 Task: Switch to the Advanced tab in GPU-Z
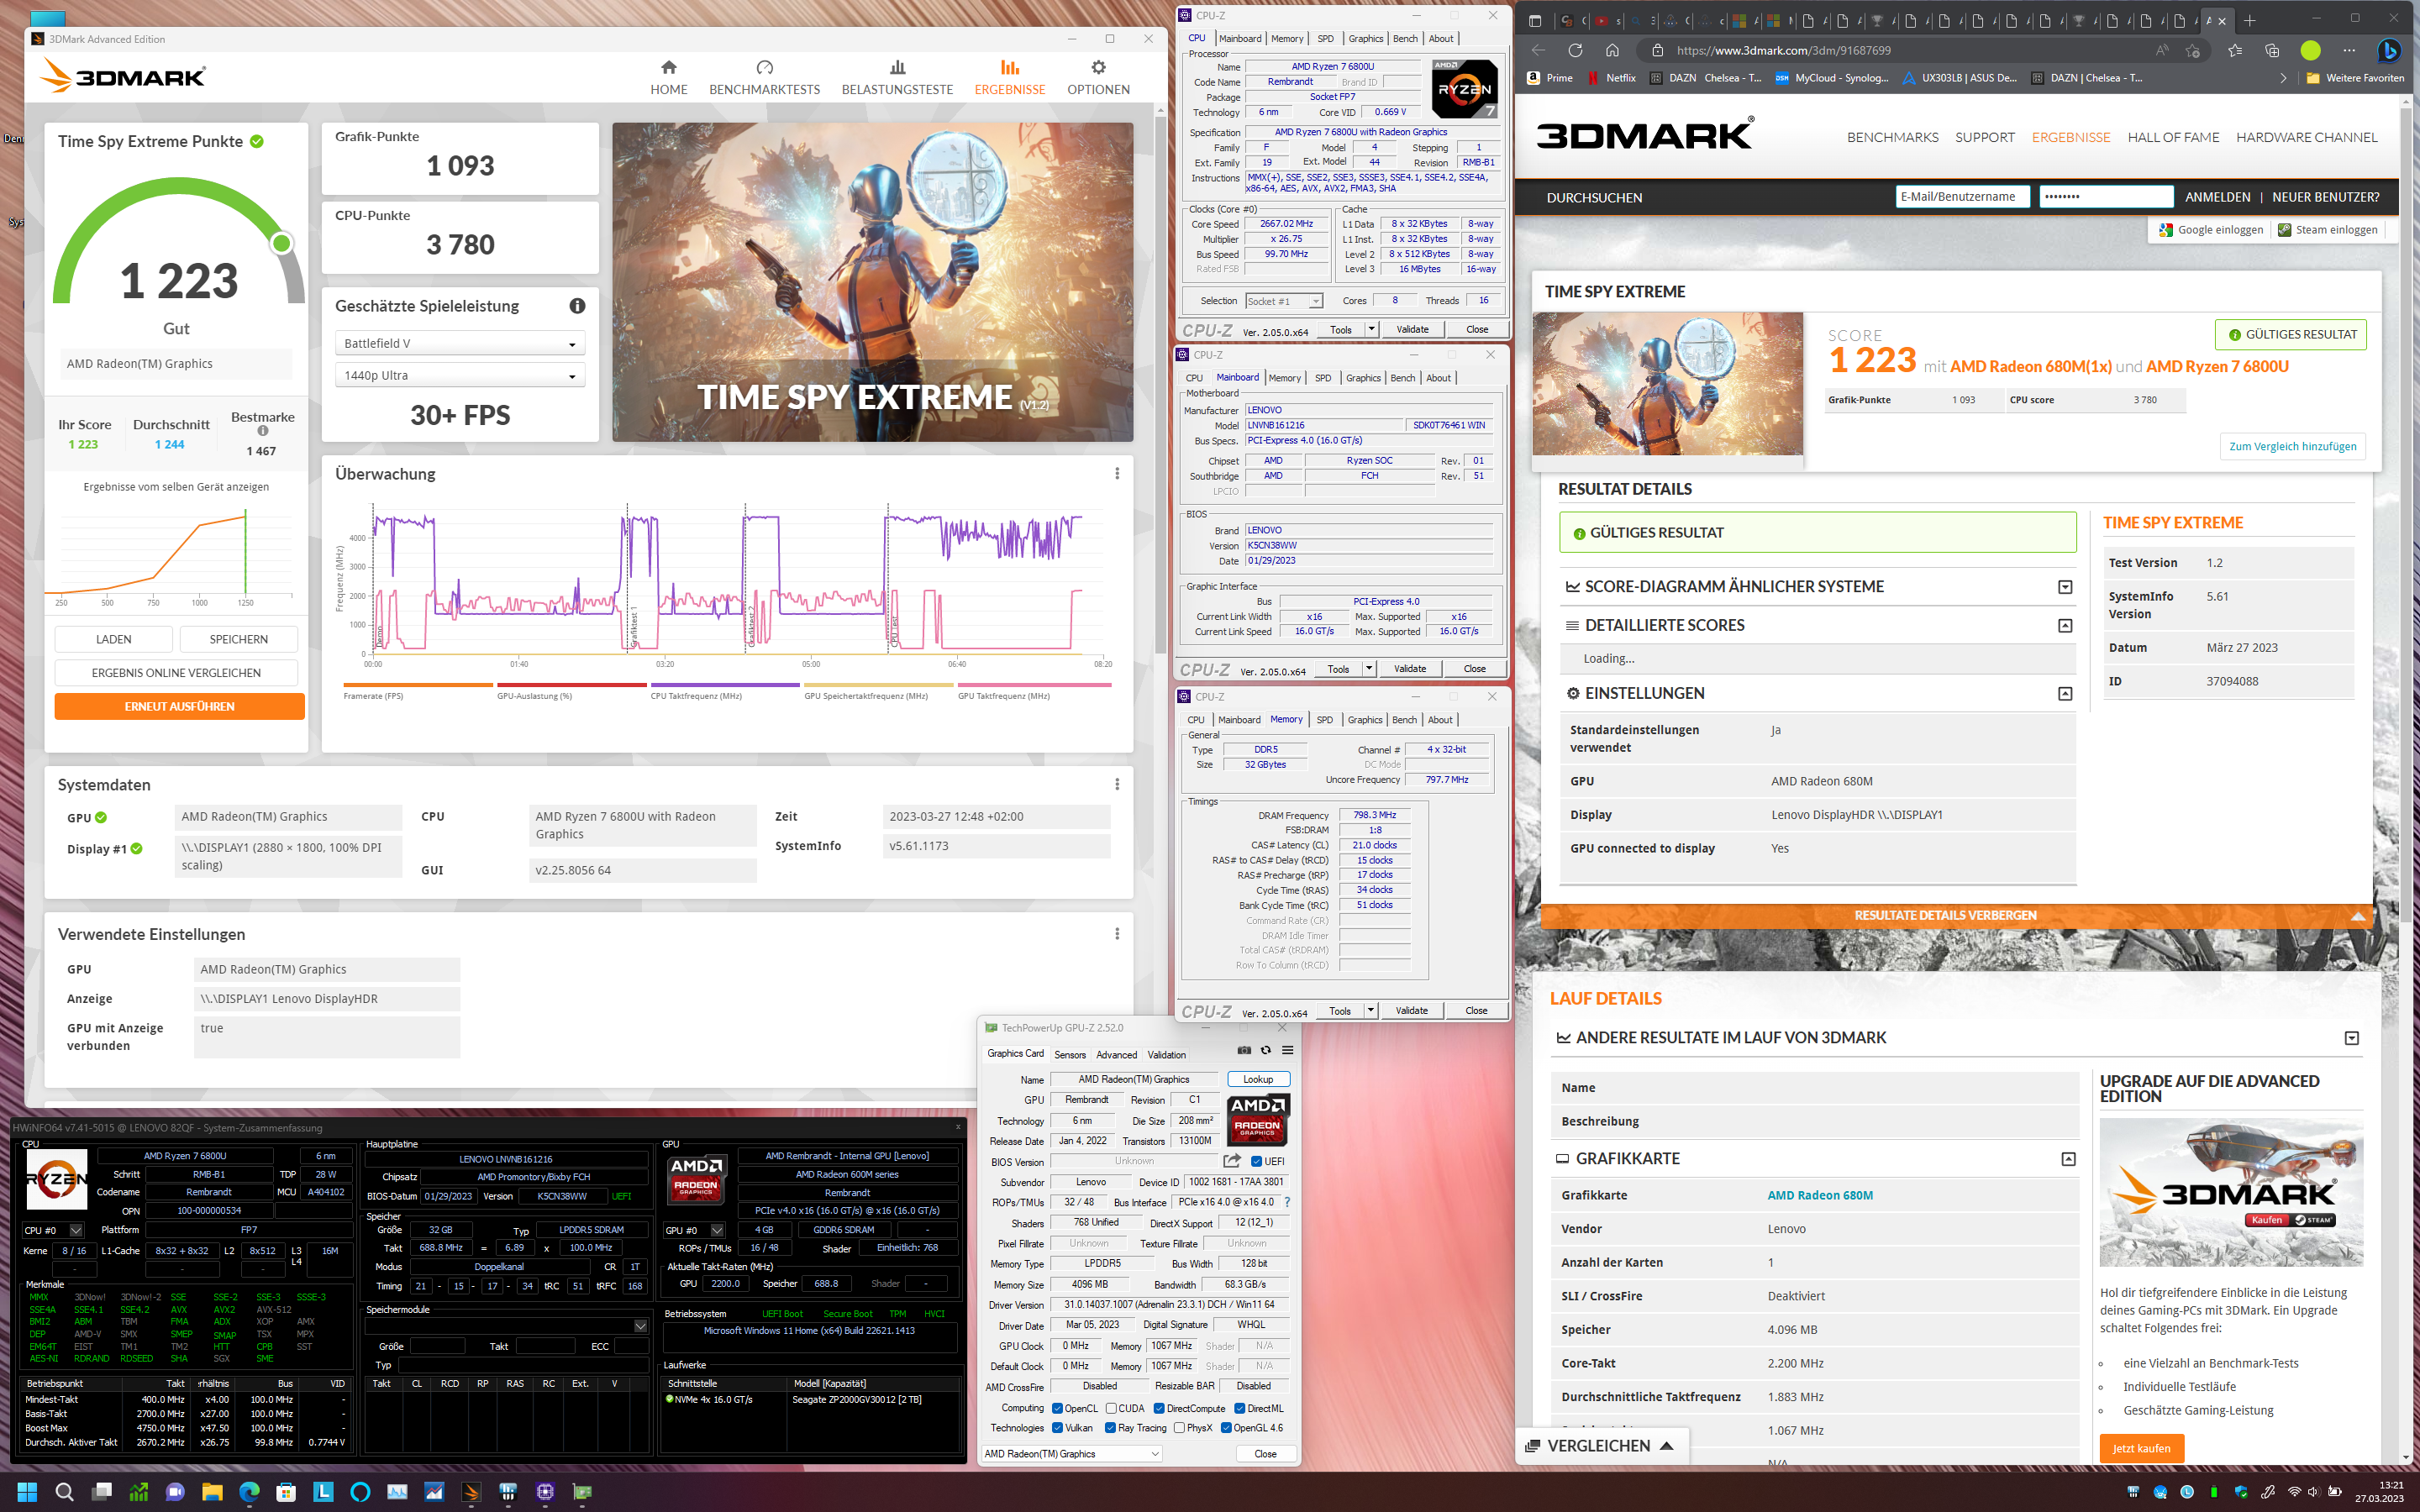[x=1116, y=1055]
